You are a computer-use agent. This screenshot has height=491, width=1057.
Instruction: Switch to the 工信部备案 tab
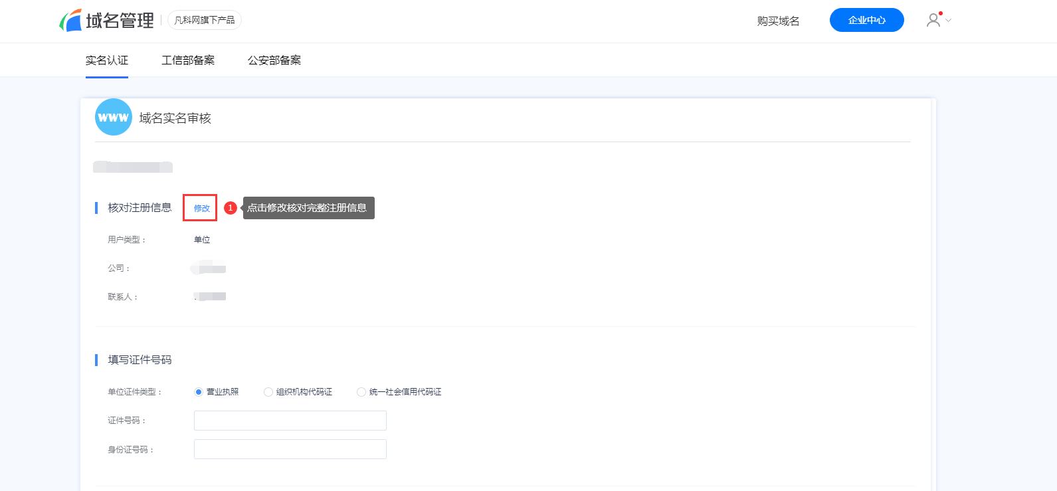[x=188, y=60]
